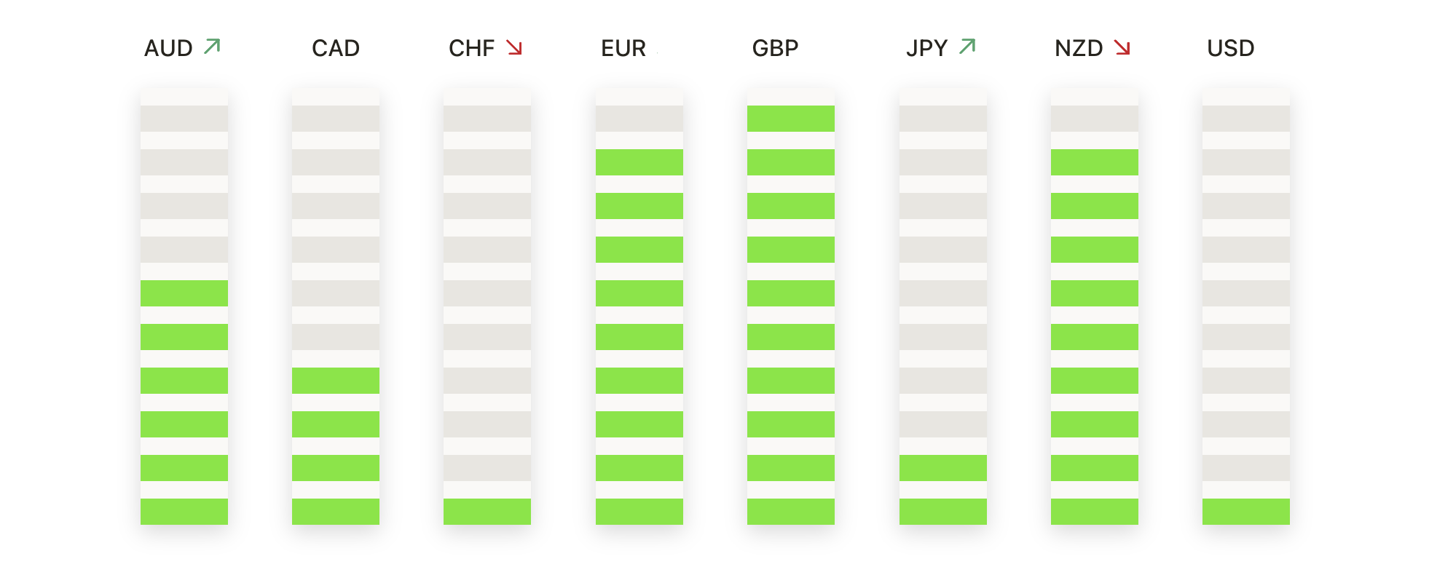Image resolution: width=1429 pixels, height=575 pixels.
Task: Select the AUD currency label
Action: click(x=168, y=49)
